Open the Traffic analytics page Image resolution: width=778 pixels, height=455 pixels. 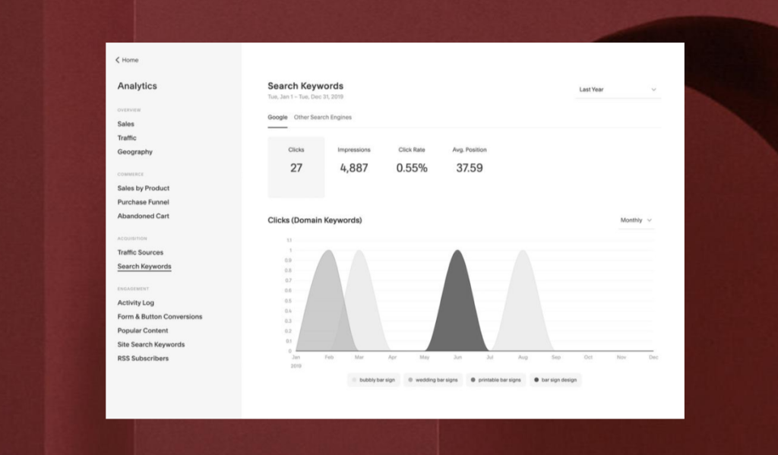pyautogui.click(x=127, y=138)
